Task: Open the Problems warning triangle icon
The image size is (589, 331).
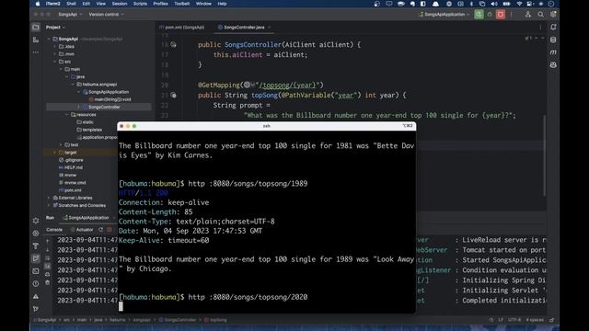Action: click(x=36, y=296)
